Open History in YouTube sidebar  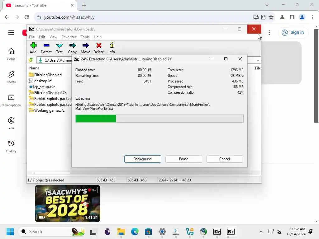[x=11, y=146]
